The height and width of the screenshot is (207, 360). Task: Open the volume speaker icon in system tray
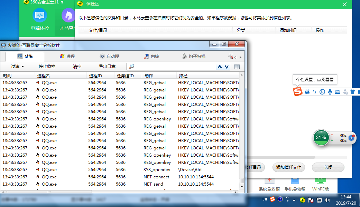(327, 200)
